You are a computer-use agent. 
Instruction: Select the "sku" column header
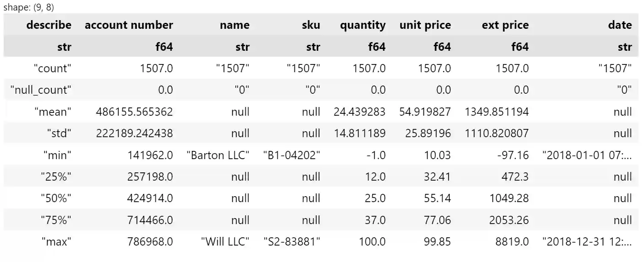311,25
